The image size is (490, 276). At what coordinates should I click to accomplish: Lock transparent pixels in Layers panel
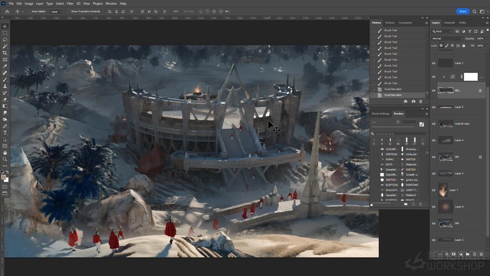pos(441,46)
